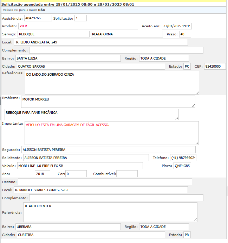Click the Bairro field showing UBERABA
The image size is (228, 243).
point(68,227)
